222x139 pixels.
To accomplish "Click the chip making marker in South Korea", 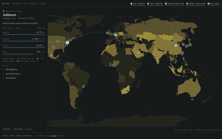I will point(183,44).
